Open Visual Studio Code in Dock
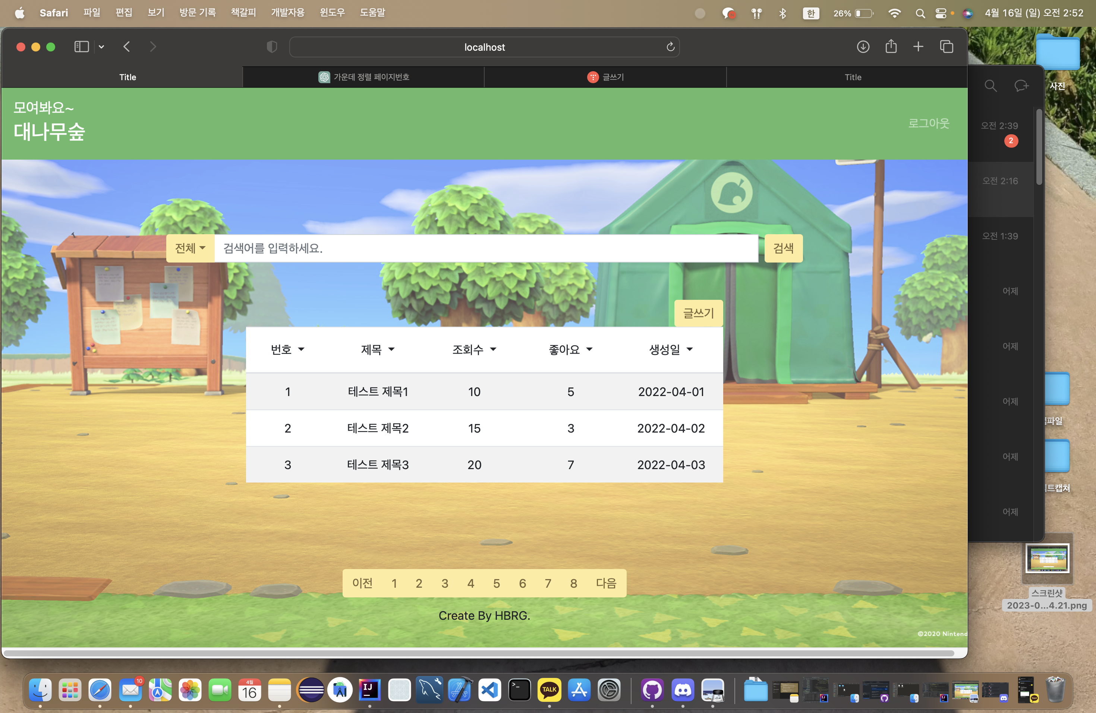The image size is (1096, 713). pyautogui.click(x=489, y=690)
